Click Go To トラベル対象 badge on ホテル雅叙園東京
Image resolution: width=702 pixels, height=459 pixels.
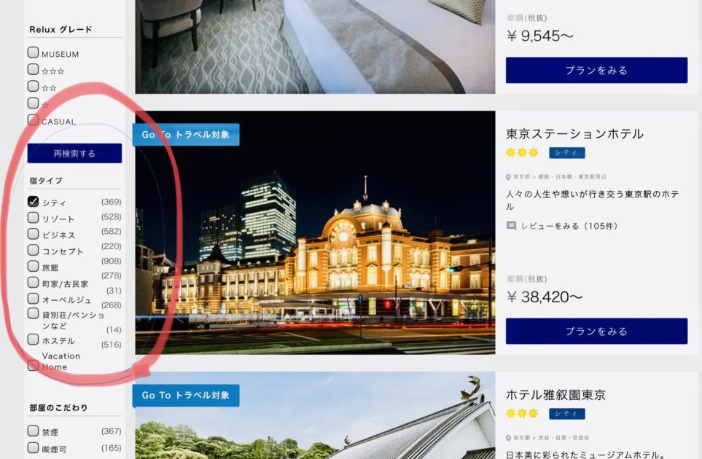tap(186, 396)
